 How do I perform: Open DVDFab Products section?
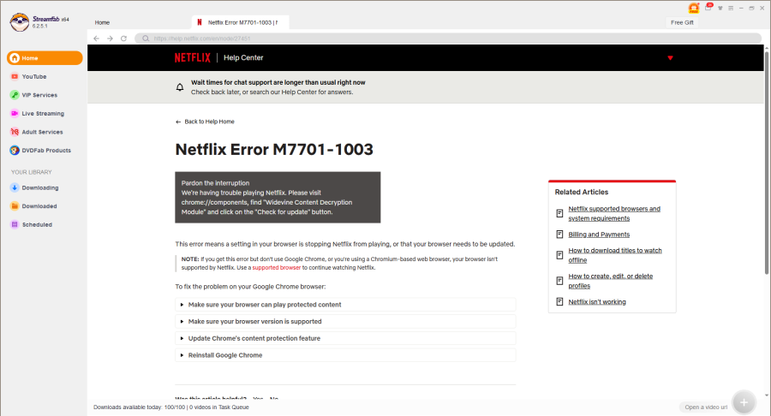tap(46, 150)
